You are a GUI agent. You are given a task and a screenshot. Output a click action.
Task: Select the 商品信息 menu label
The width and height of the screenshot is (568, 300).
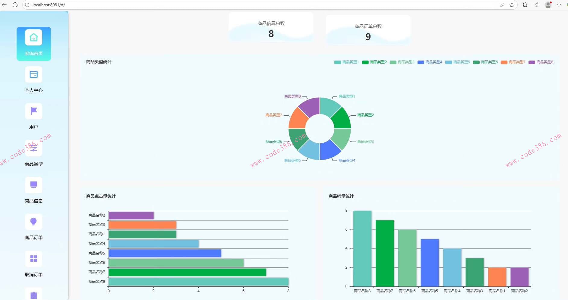[x=34, y=201]
